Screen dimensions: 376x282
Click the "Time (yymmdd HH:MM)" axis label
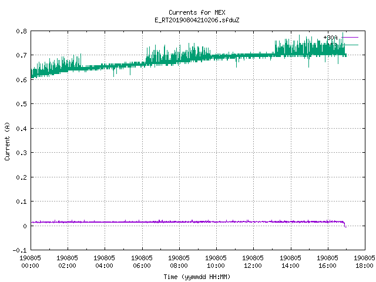(x=197, y=277)
